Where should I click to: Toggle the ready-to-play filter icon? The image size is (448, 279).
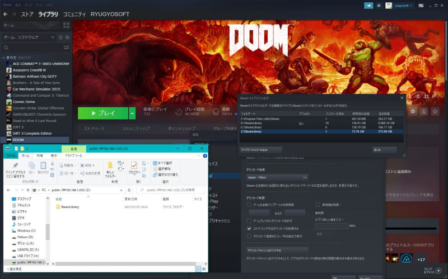click(x=67, y=37)
